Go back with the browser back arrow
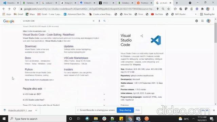 click(4, 9)
